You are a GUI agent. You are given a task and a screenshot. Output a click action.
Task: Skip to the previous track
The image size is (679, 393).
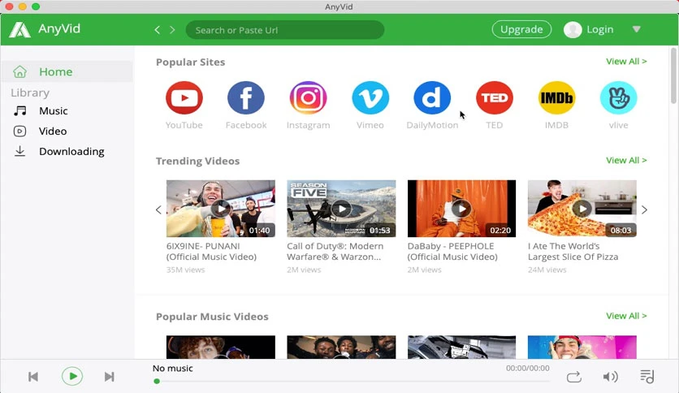tap(33, 377)
